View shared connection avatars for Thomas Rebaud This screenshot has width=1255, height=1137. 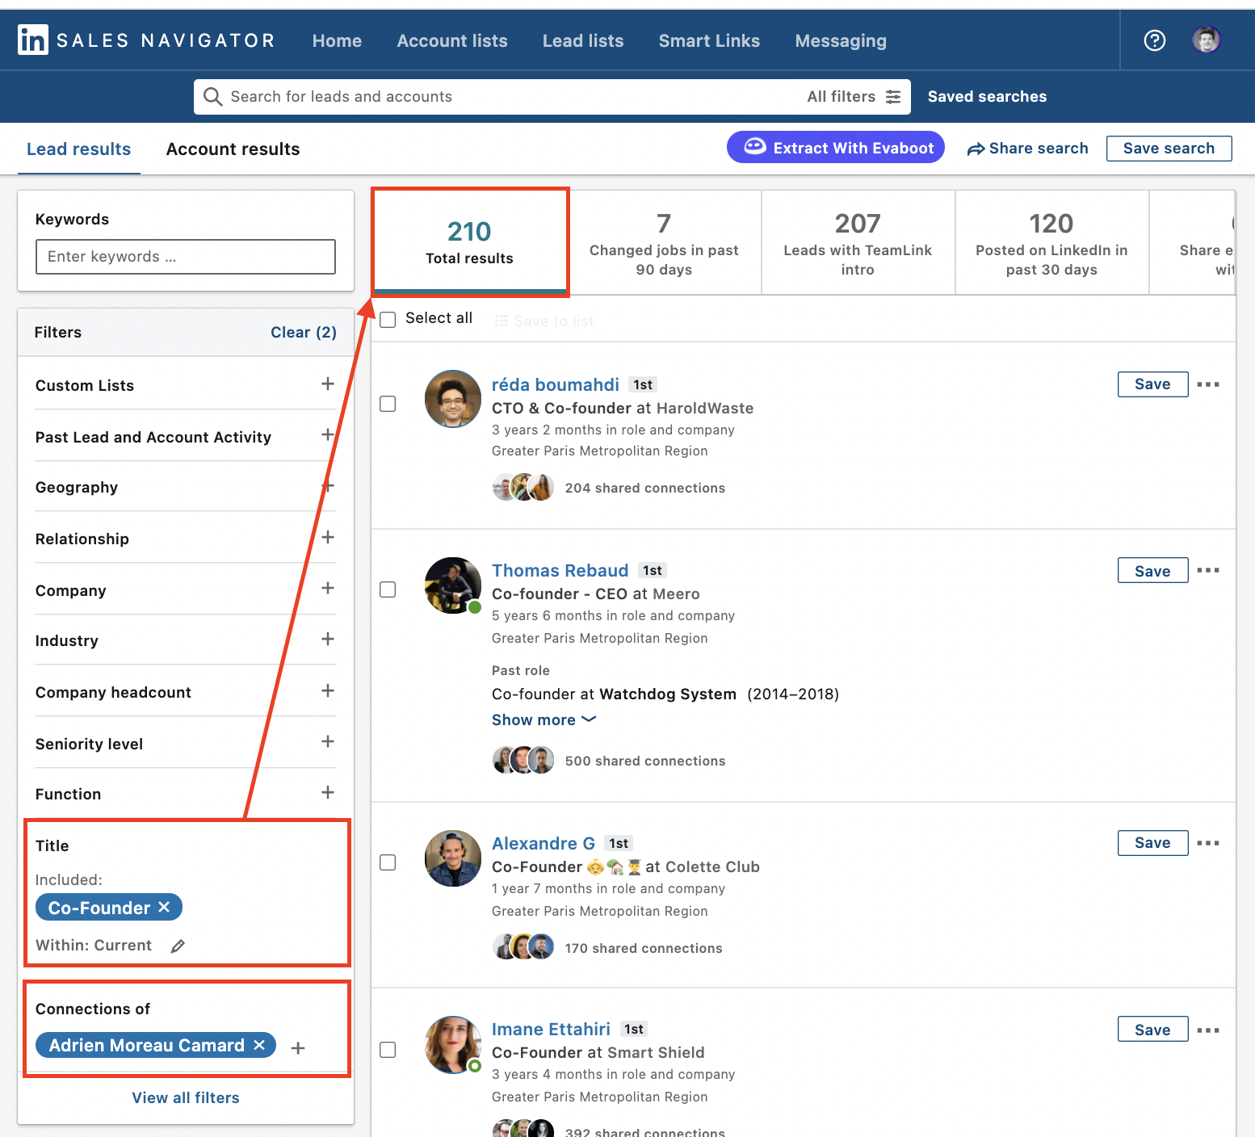523,761
